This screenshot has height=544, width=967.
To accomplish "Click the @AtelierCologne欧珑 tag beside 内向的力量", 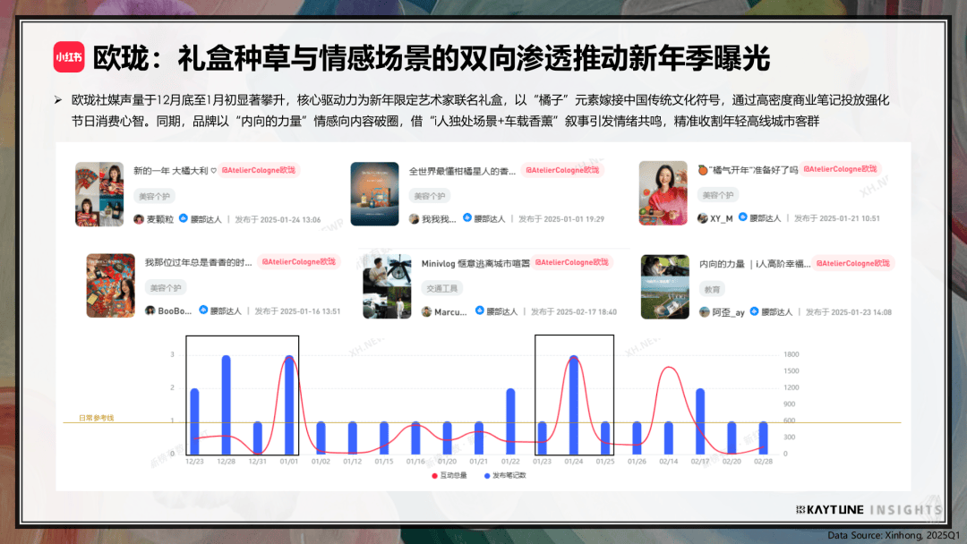I will point(853,263).
